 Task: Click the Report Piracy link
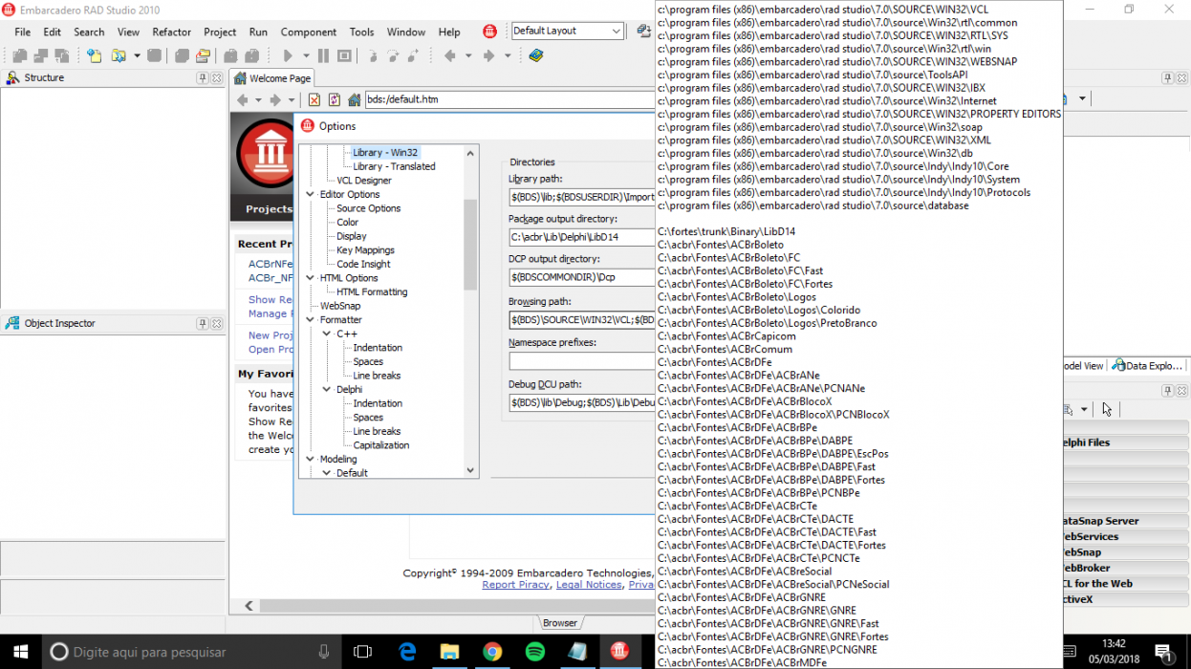coord(515,585)
